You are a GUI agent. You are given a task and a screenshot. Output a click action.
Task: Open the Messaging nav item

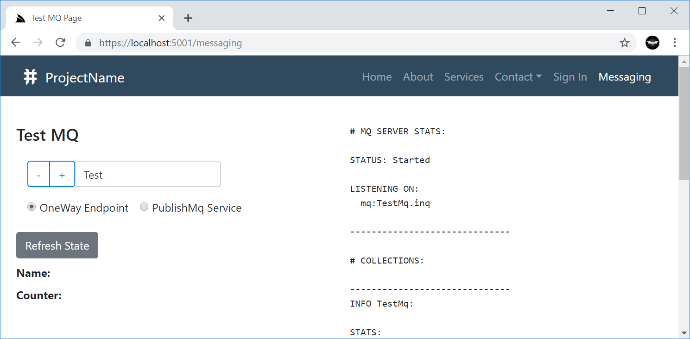coord(625,77)
